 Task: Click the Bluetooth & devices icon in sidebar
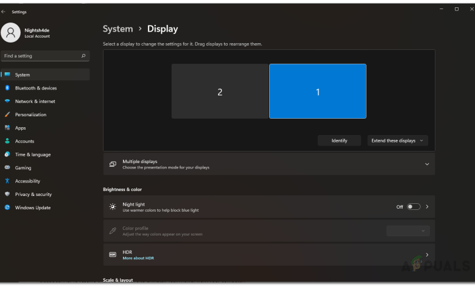coord(7,88)
